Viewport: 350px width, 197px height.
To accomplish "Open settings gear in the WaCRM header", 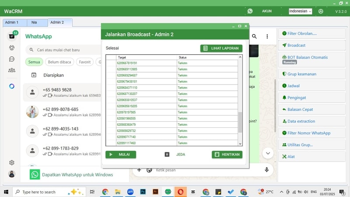I will (x=321, y=11).
